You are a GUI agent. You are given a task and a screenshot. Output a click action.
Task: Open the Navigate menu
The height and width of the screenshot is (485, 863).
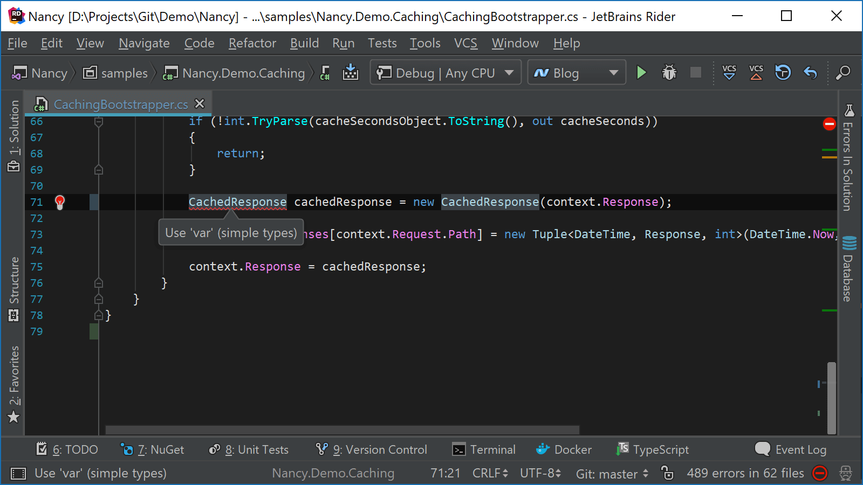pyautogui.click(x=144, y=43)
